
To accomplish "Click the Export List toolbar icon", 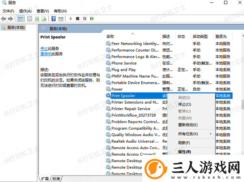I will (44, 19).
